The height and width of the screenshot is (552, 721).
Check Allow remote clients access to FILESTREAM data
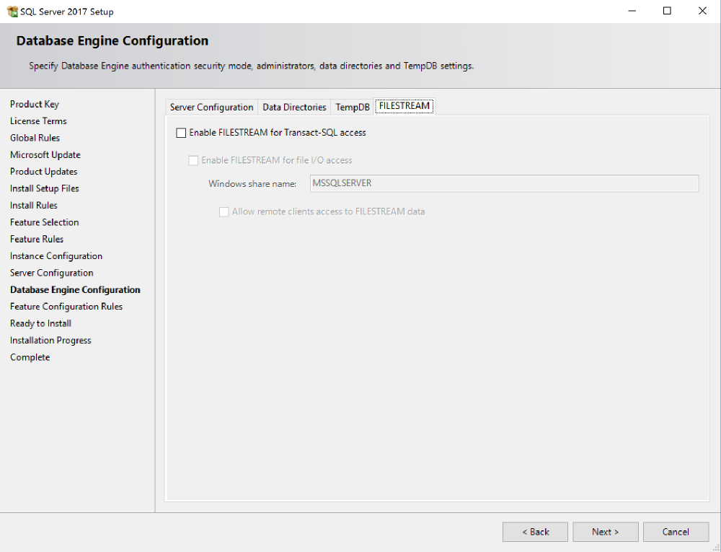click(x=224, y=211)
